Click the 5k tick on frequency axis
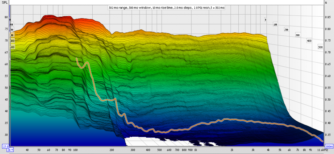The image size is (334, 154). (x=280, y=150)
